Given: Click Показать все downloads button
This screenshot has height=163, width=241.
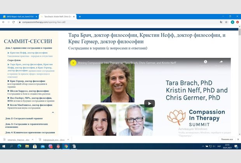Looking at the screenshot, I should click(x=227, y=139).
